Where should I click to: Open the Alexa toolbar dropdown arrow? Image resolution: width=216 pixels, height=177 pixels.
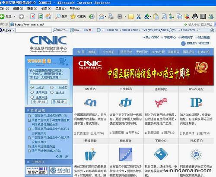pyautogui.click(x=13, y=30)
